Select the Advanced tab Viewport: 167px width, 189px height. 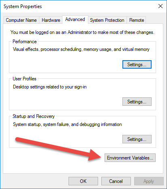coord(75,19)
